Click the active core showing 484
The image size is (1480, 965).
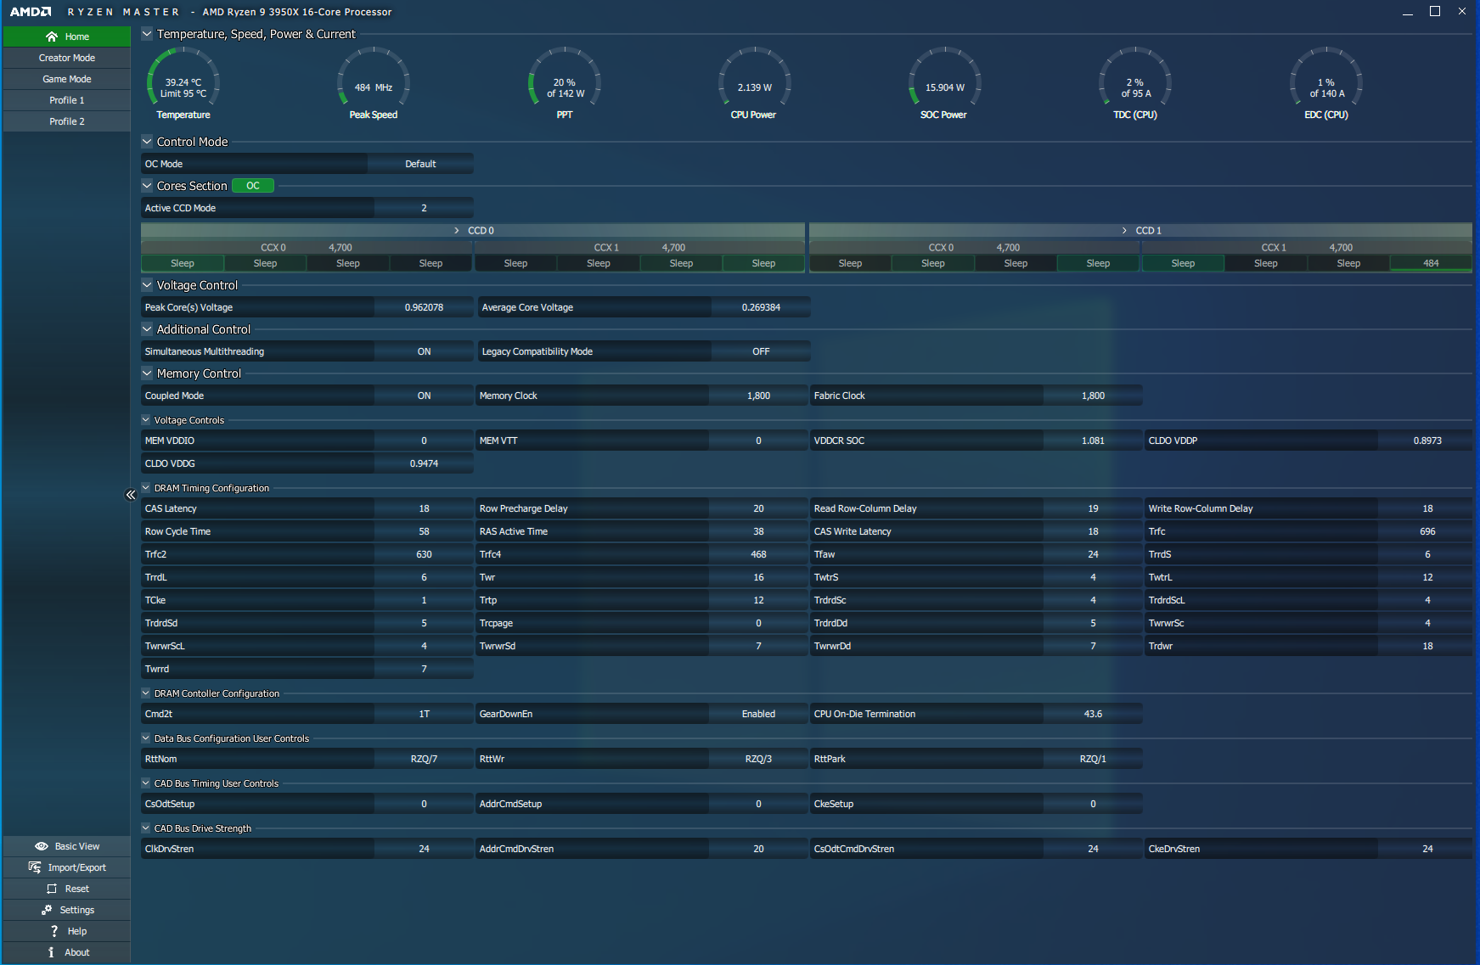[x=1431, y=263]
